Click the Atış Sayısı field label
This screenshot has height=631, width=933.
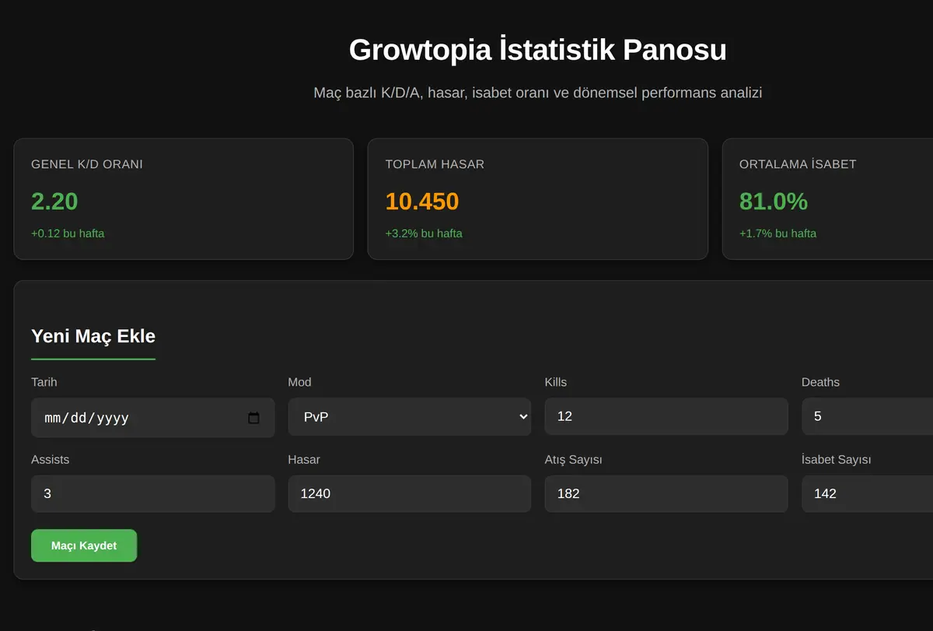574,460
